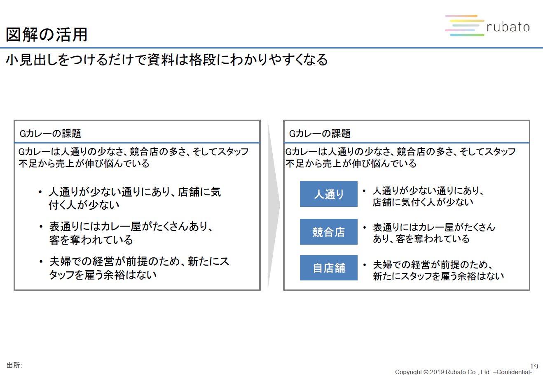This screenshot has width=543, height=375.
Task: Click the blue 競合店 label box
Action: pos(329,232)
